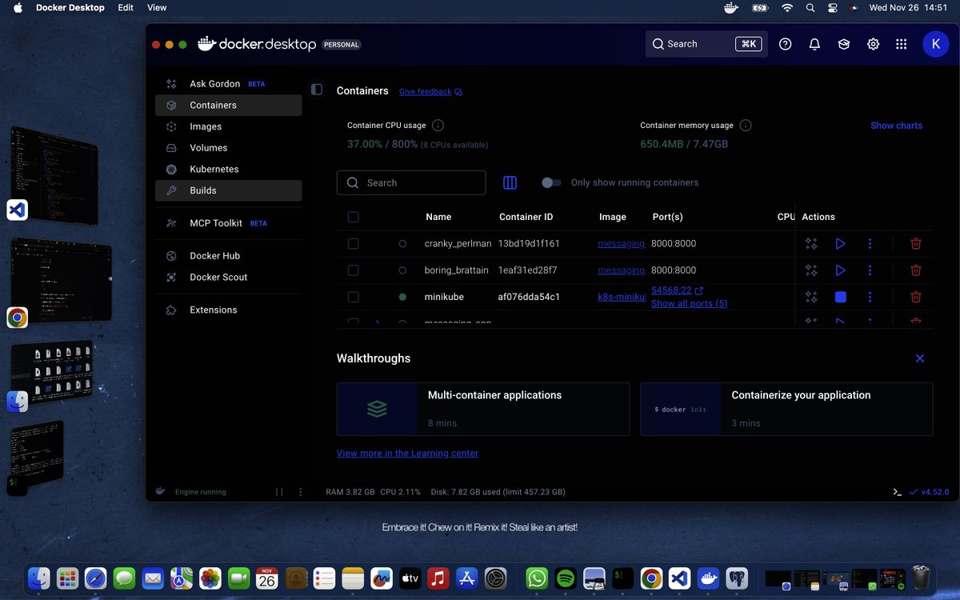Open the Kubernetes section

pyautogui.click(x=228, y=170)
